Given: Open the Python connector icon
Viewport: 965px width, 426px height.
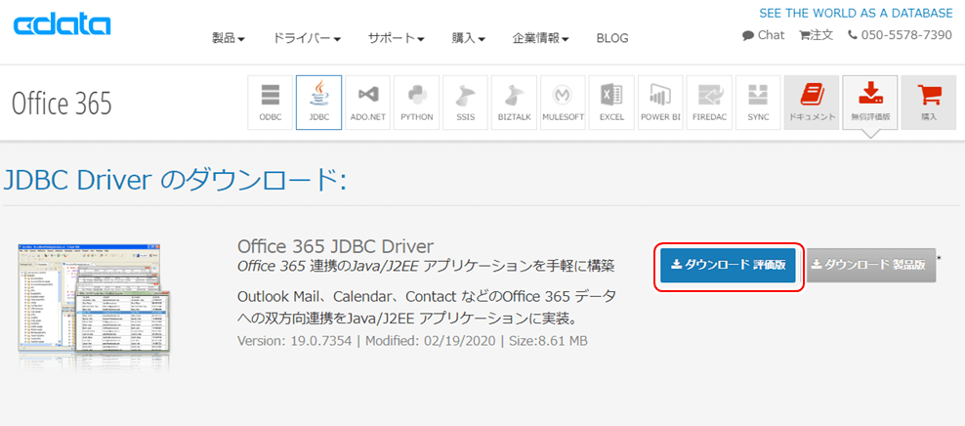Looking at the screenshot, I should (417, 103).
